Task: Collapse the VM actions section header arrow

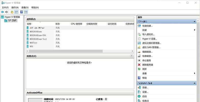Action: pos(194,83)
